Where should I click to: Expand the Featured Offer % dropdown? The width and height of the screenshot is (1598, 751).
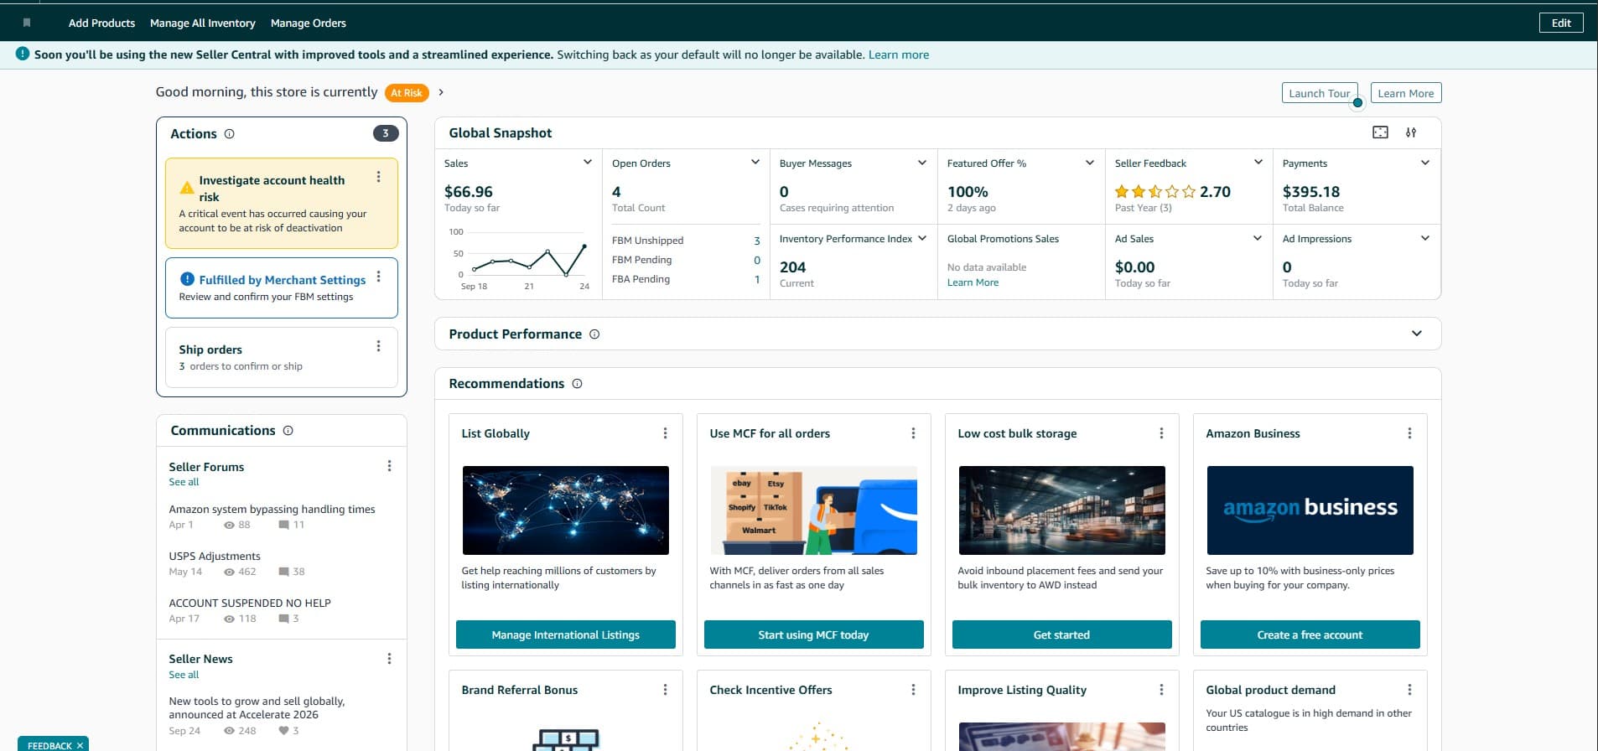click(1090, 163)
